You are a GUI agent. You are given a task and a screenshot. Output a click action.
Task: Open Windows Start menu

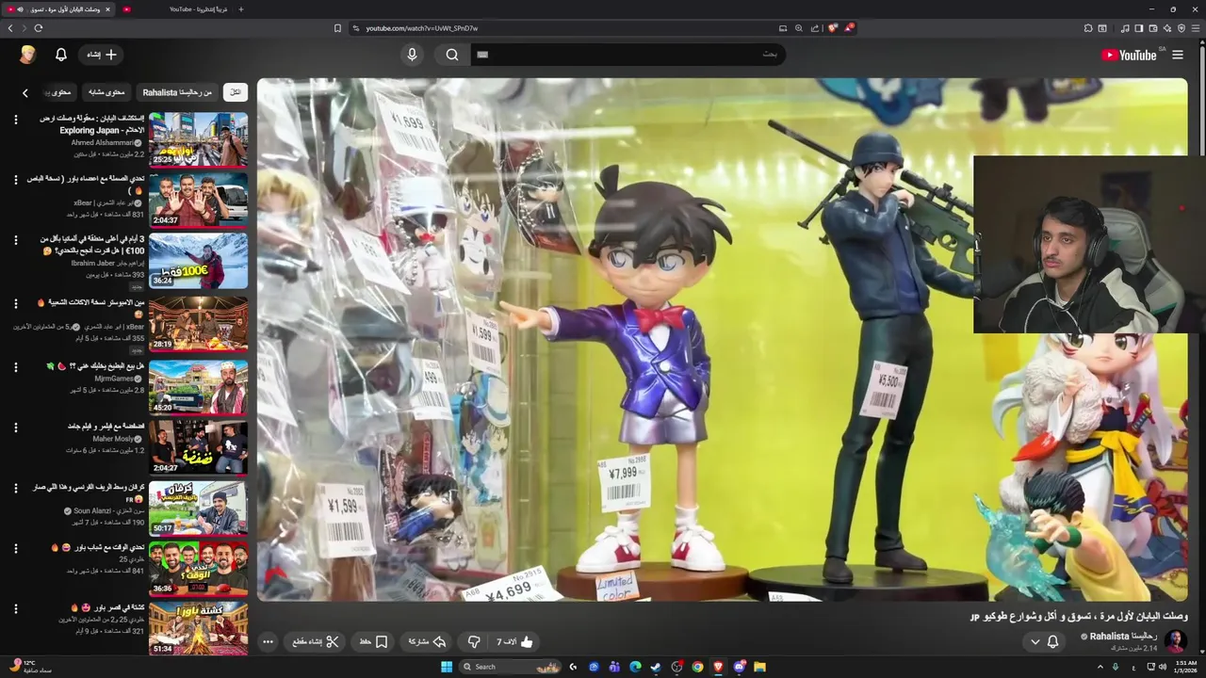pos(447,667)
